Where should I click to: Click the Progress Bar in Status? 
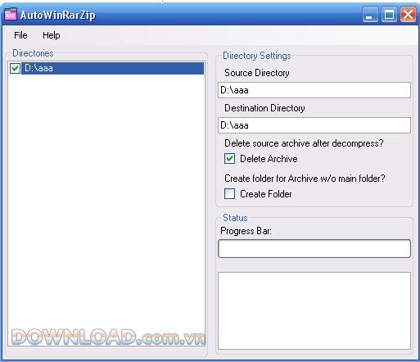[x=314, y=248]
